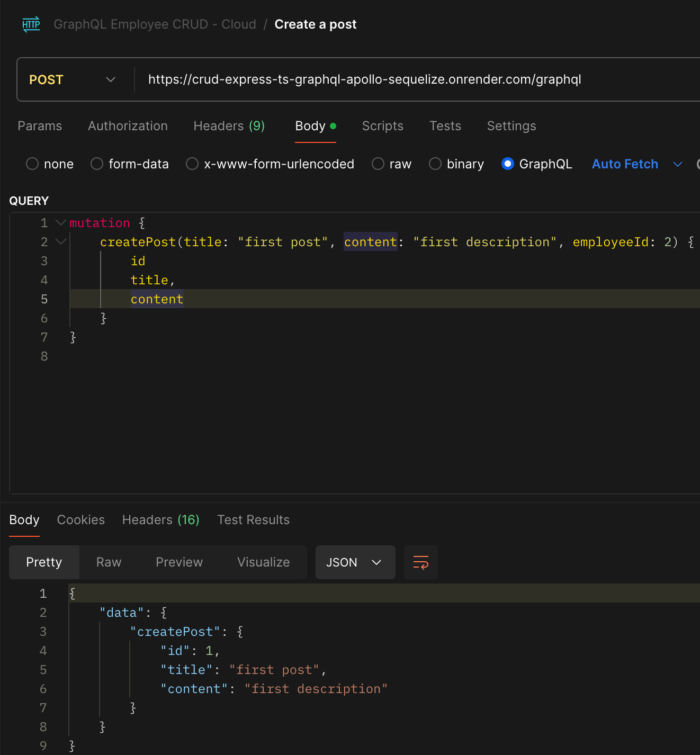
Task: Open the Authorization tab
Action: point(128,126)
